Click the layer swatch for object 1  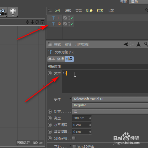pyautogui.click(x=65, y=18)
